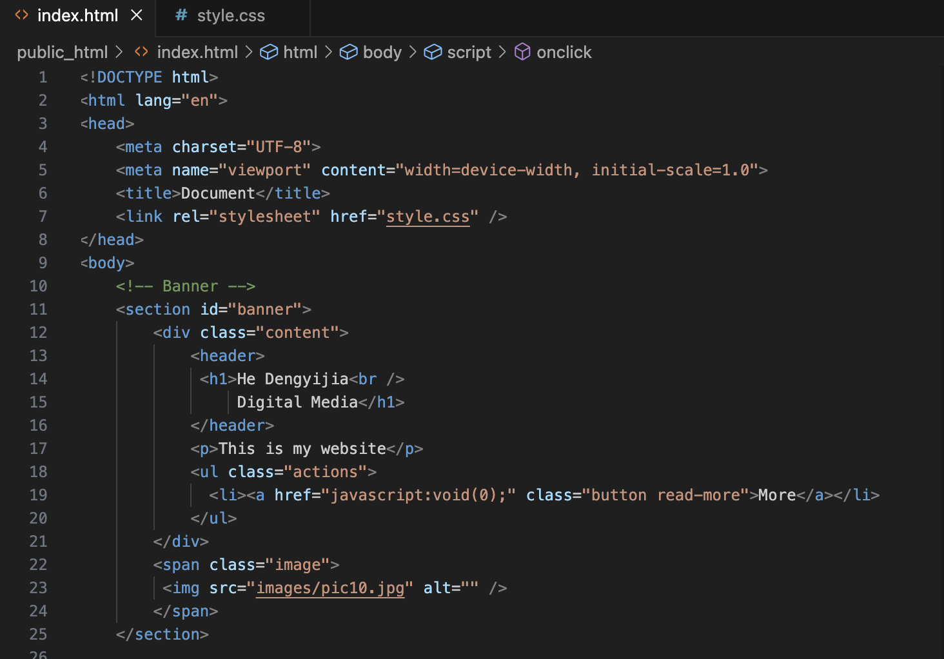
Task: Close the index.html editor tab
Action: point(137,15)
